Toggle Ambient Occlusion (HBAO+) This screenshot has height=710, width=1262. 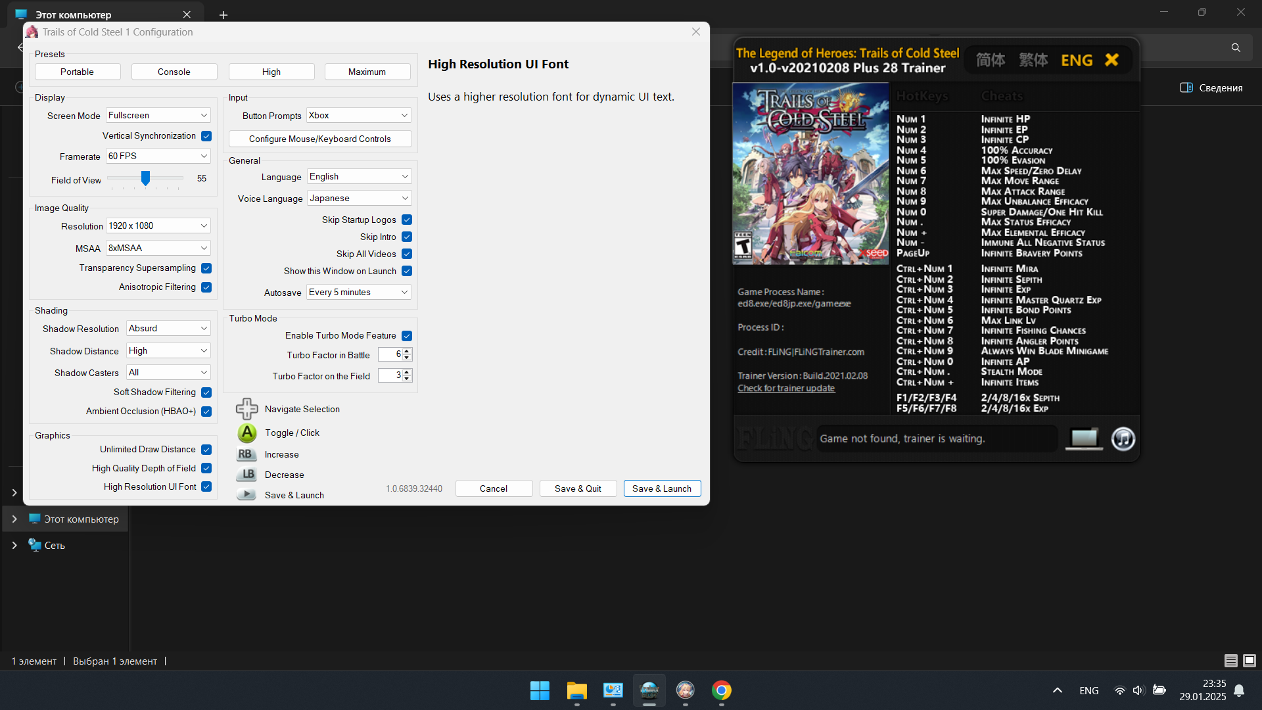pyautogui.click(x=206, y=412)
